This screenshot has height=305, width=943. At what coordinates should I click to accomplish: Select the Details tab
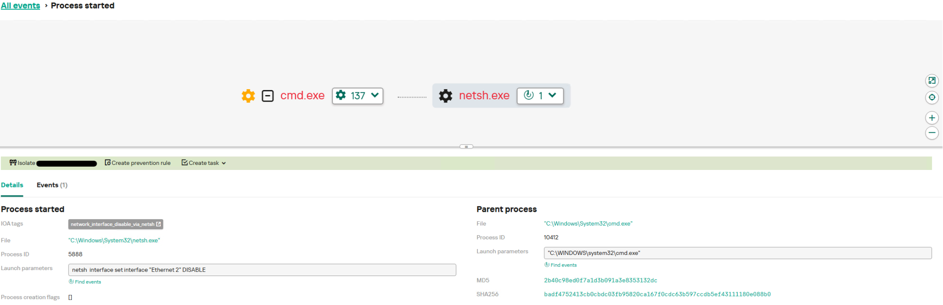pos(12,185)
